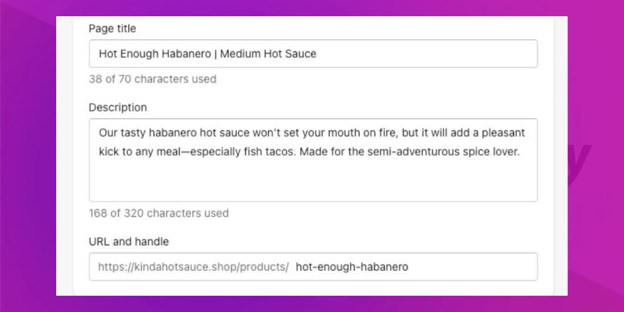Click the "URL and handle" label
This screenshot has width=624, height=312.
click(x=129, y=241)
